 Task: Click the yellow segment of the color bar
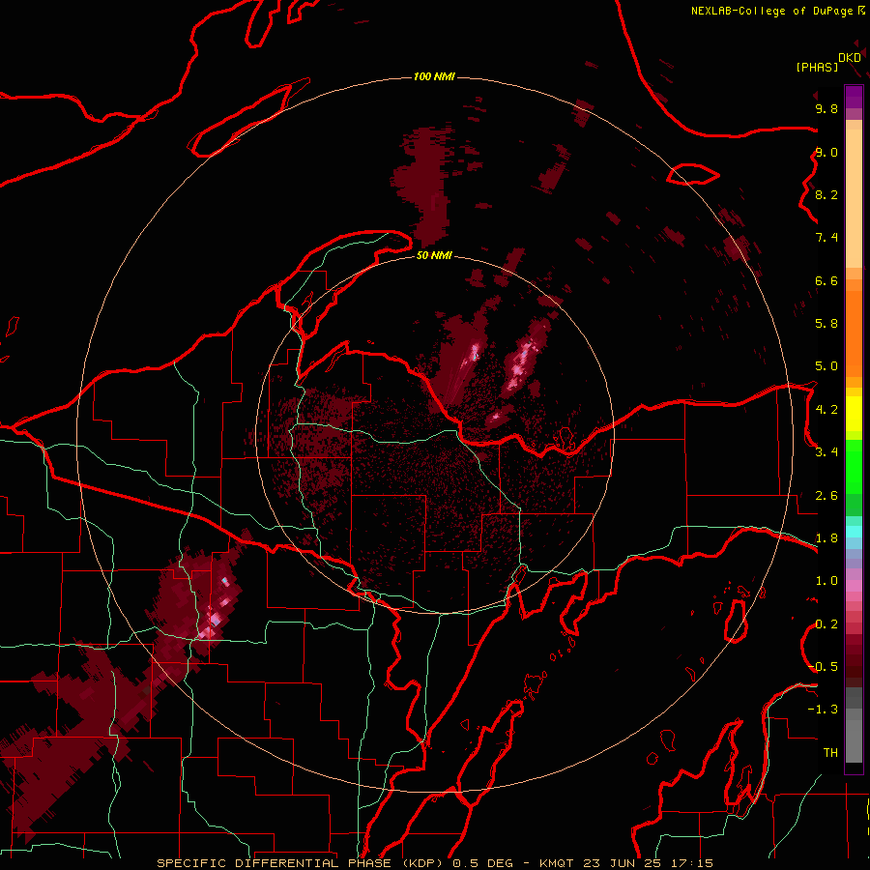click(x=854, y=414)
